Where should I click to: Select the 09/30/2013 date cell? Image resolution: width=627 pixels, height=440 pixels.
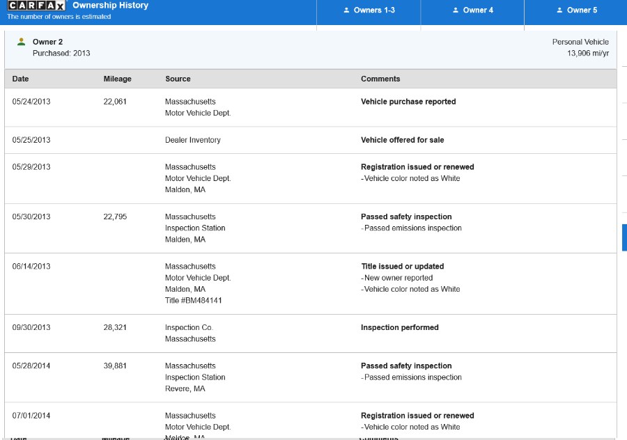click(31, 327)
